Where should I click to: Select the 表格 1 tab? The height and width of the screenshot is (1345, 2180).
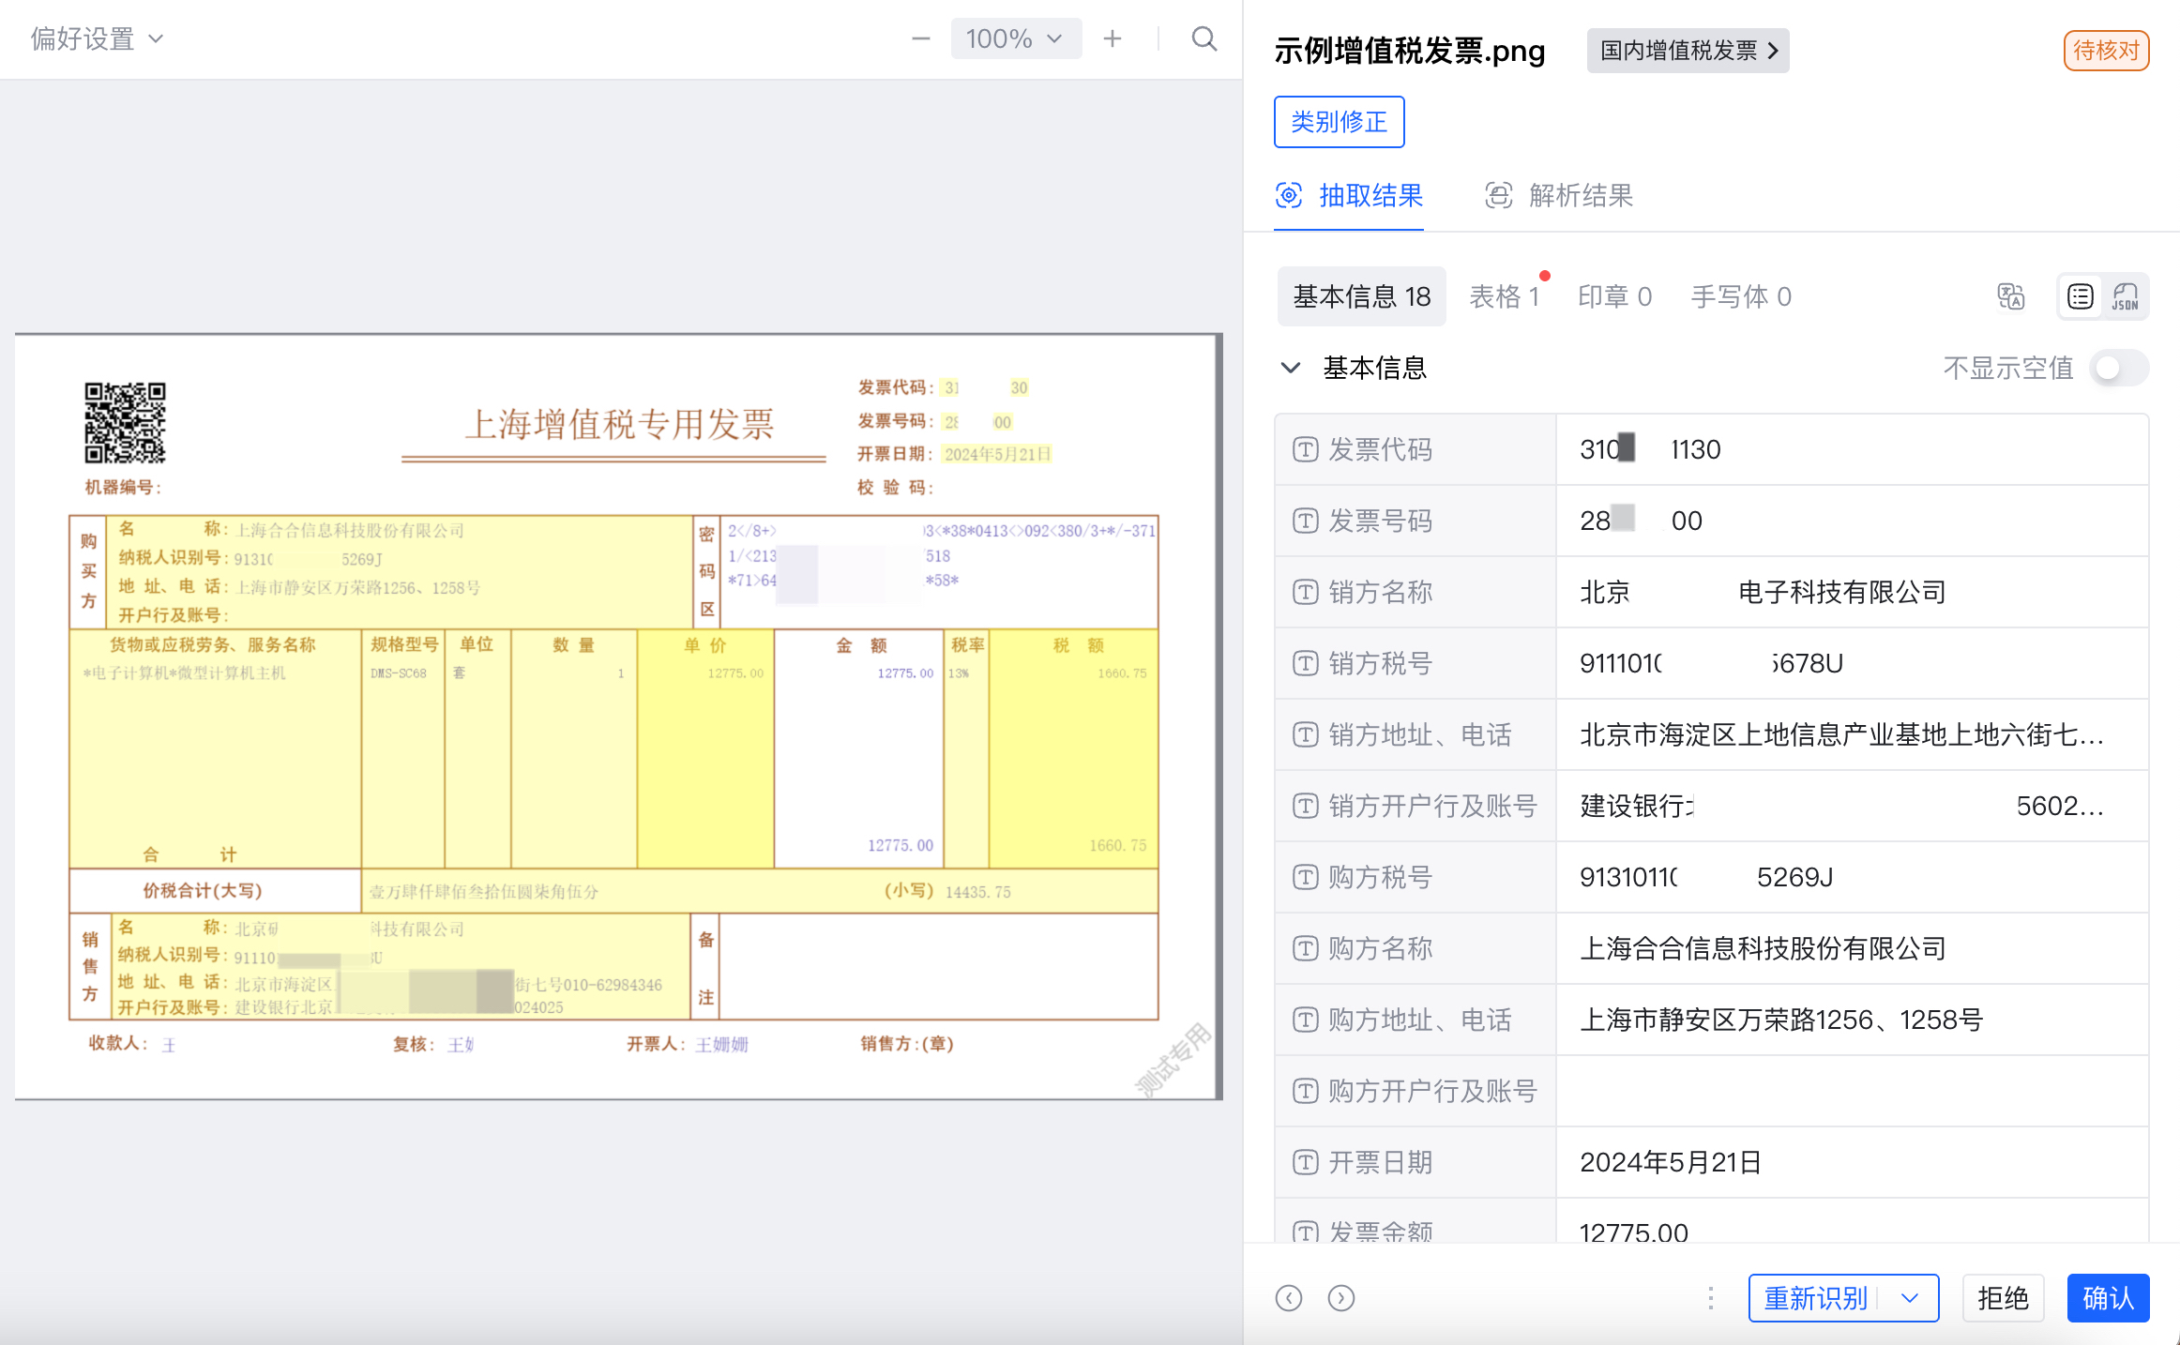(x=1504, y=296)
